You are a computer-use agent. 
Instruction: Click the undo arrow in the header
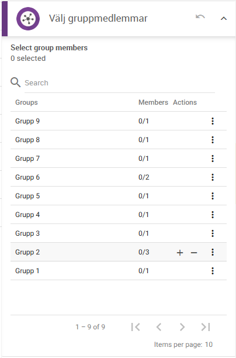click(200, 17)
